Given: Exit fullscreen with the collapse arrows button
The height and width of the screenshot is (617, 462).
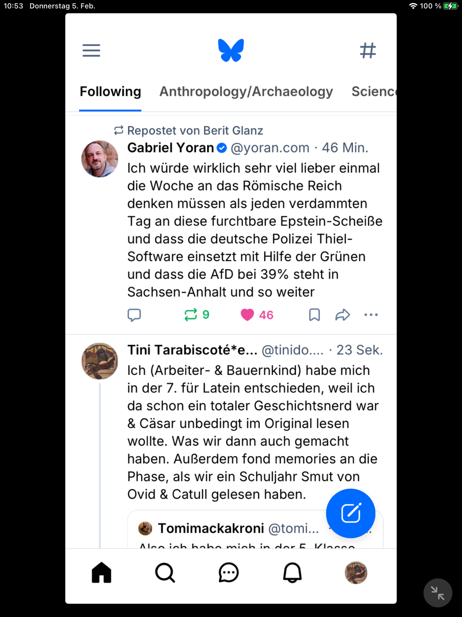Looking at the screenshot, I should [438, 593].
